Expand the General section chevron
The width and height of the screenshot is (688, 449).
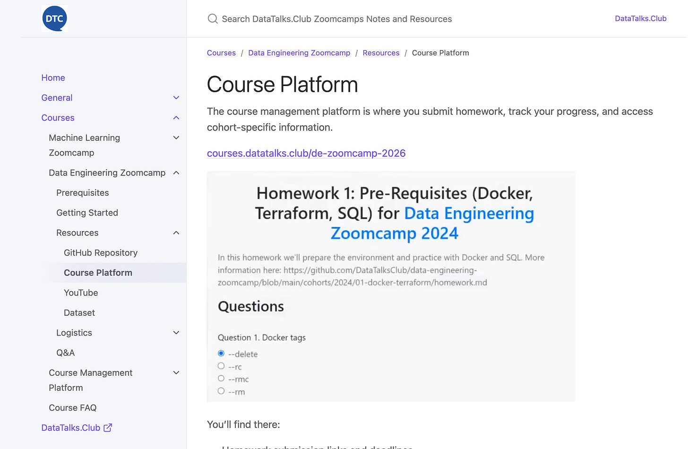176,98
